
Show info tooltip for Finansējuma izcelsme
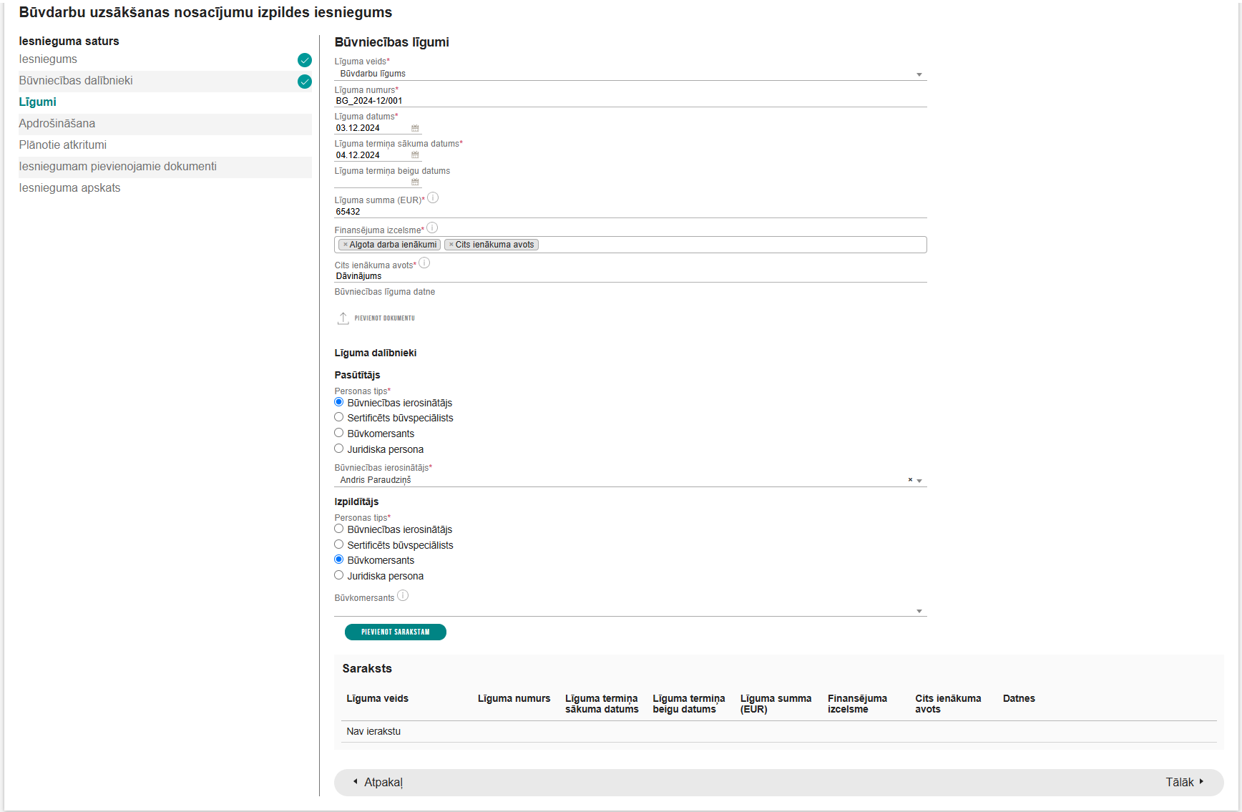(x=432, y=228)
